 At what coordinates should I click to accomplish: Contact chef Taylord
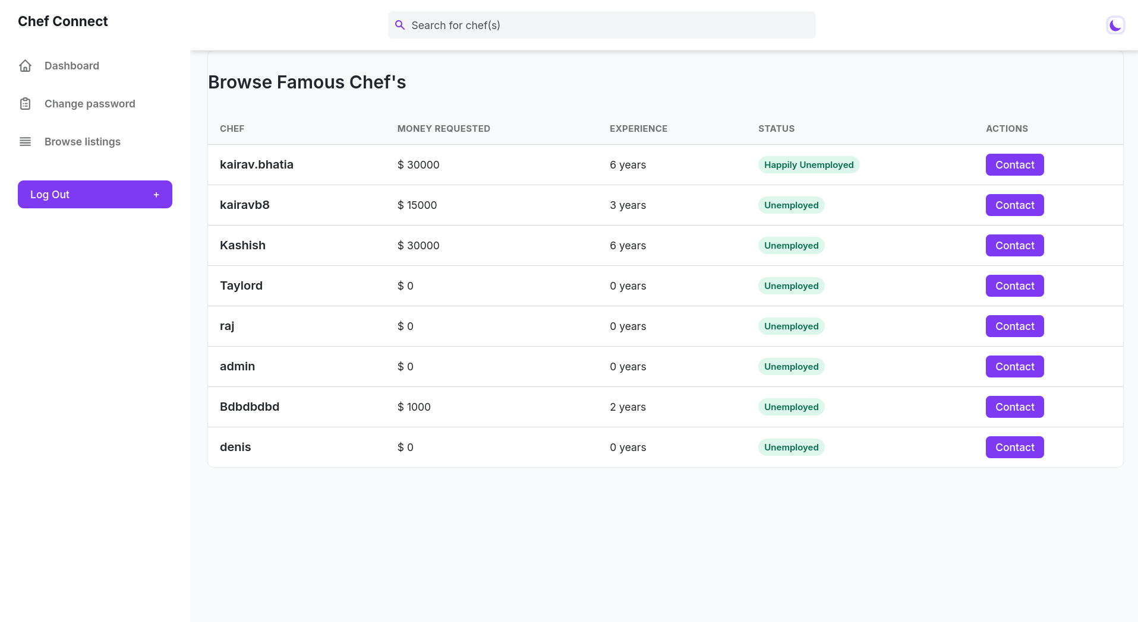tap(1014, 286)
